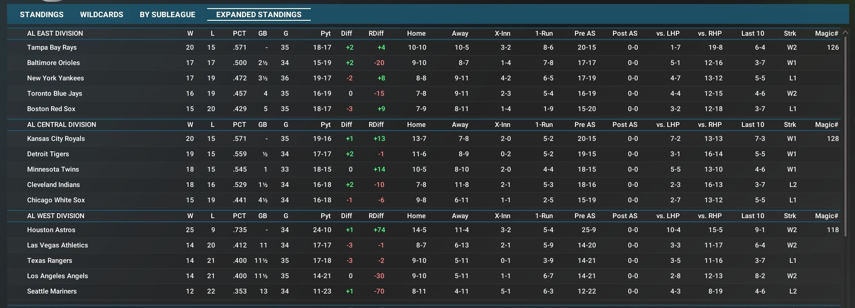The image size is (855, 308).
Task: Open the Houston Astros team page
Action: coord(51,230)
